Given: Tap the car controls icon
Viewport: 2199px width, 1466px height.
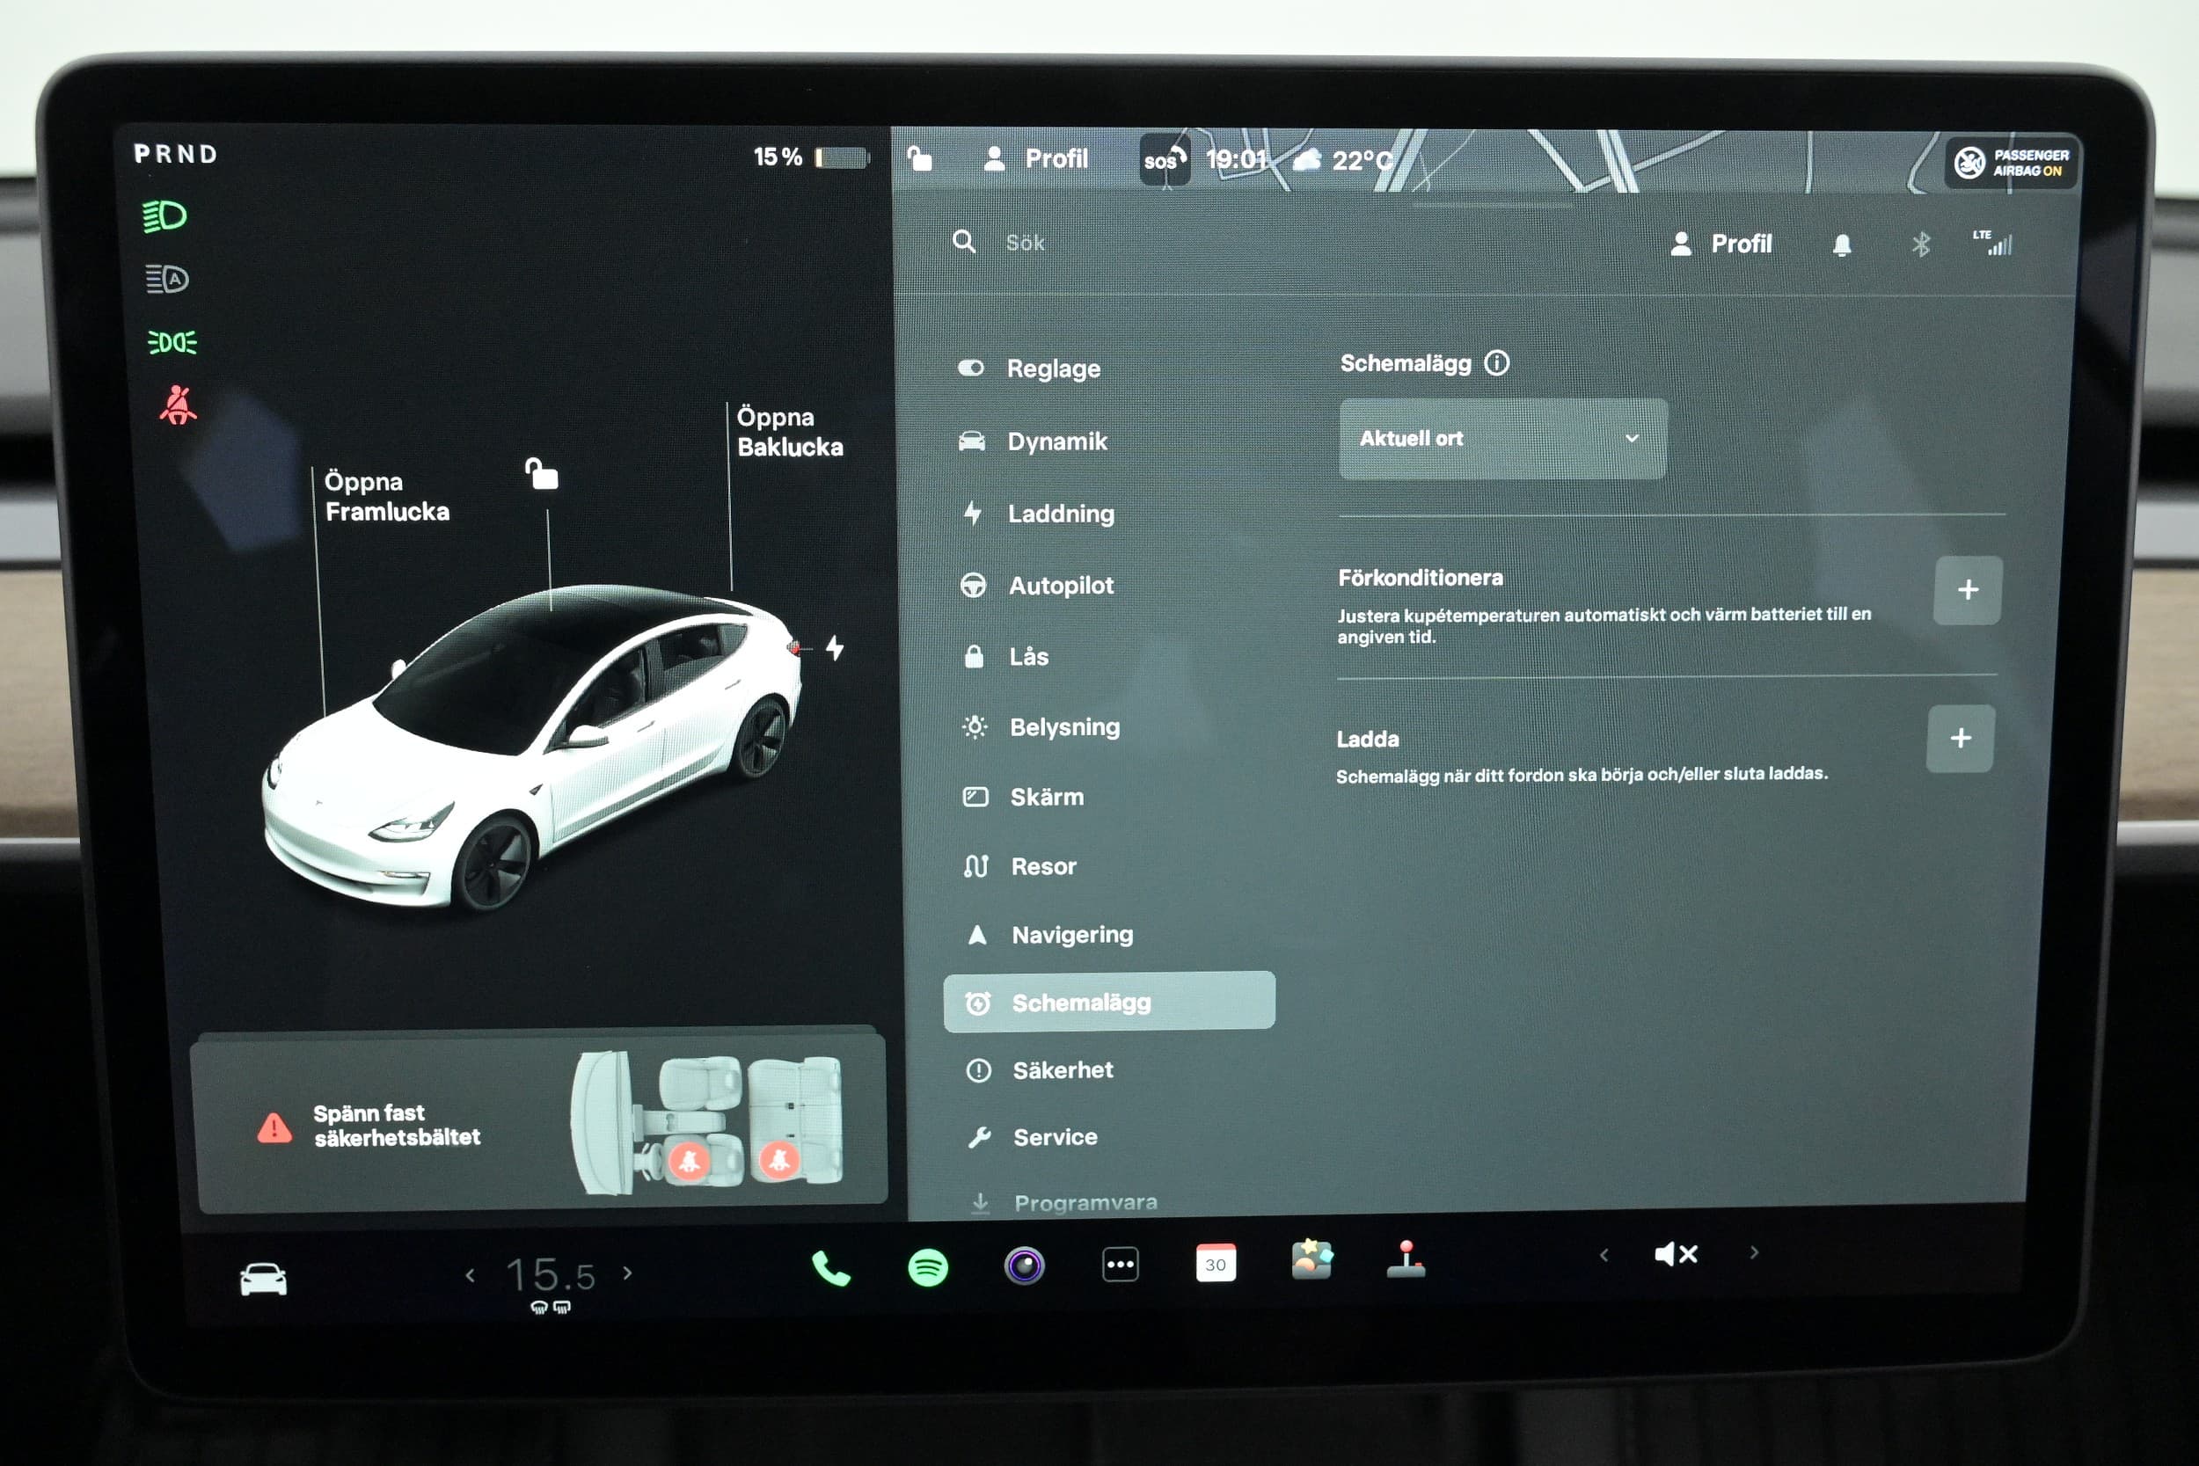Looking at the screenshot, I should tap(264, 1278).
